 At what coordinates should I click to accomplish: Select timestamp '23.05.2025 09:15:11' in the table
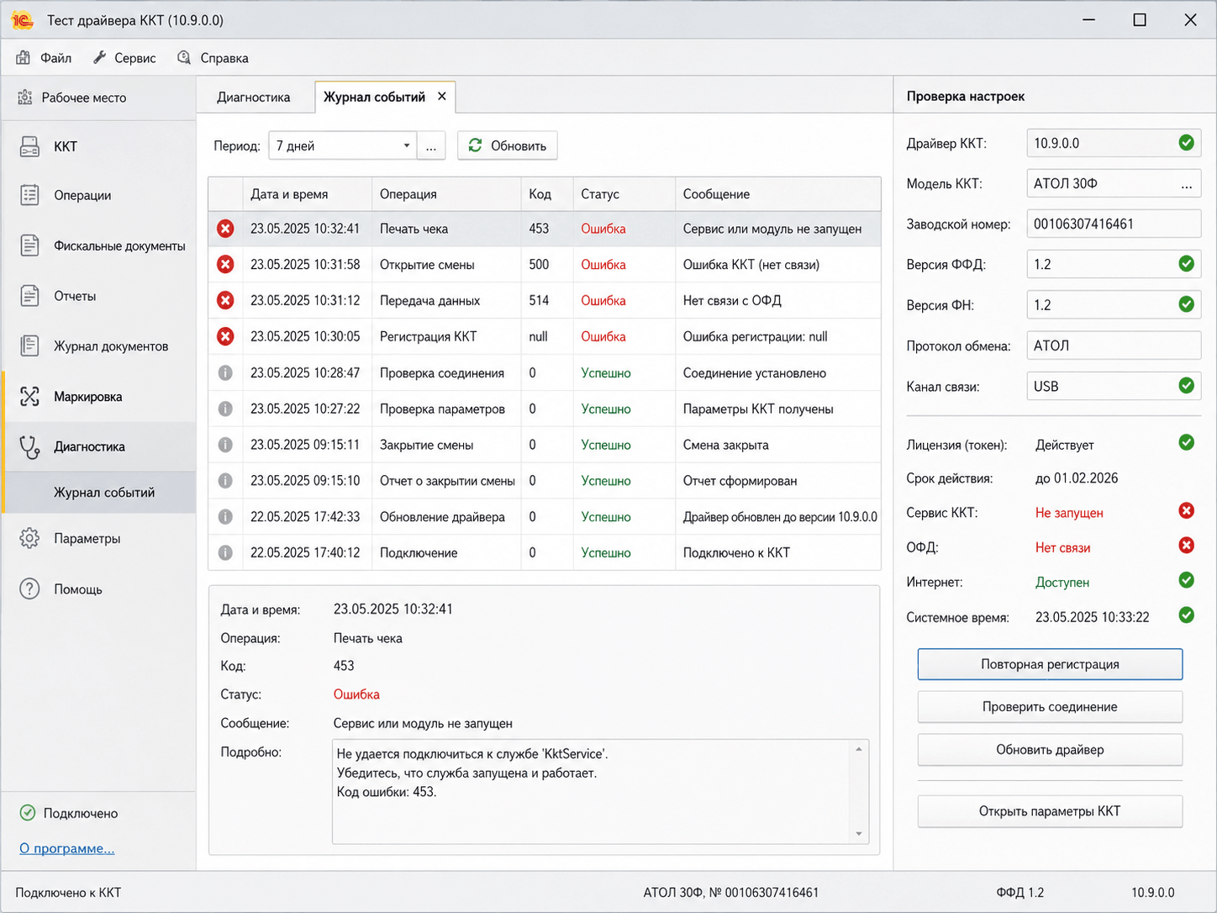(x=305, y=445)
